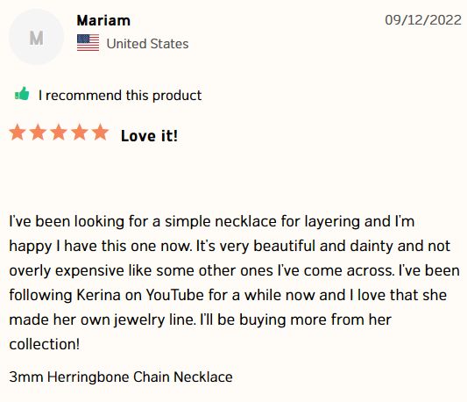This screenshot has height=402, width=467.
Task: Open the 3mm Herringbone Chain Necklace link
Action: coord(121,377)
